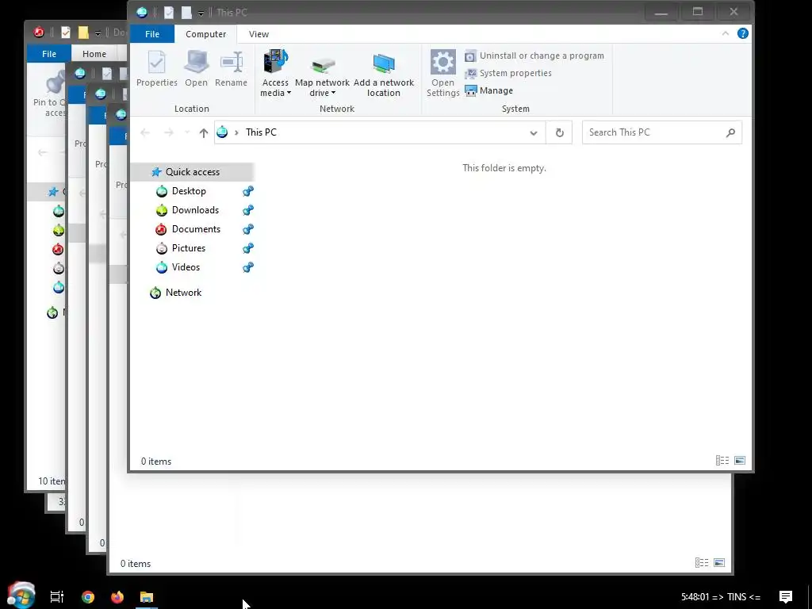This screenshot has height=609, width=812.
Task: Launch Firefox from taskbar
Action: (x=117, y=597)
